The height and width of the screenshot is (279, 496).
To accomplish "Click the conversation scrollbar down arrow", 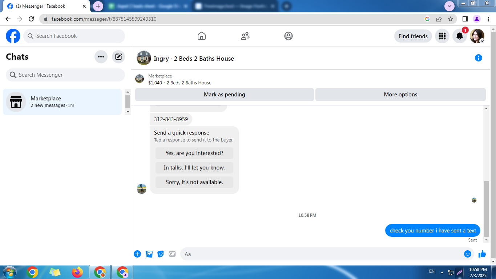I will click(487, 240).
